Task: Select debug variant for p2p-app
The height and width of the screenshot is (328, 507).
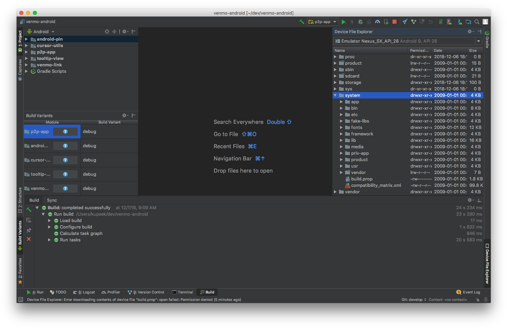Action: (x=109, y=132)
